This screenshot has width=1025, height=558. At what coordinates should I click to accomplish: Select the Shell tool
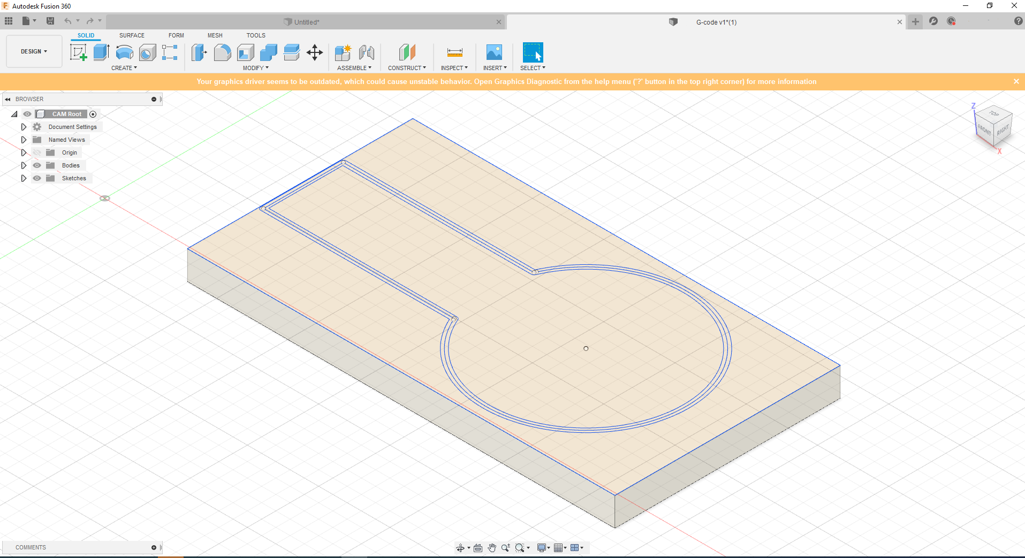(x=245, y=52)
